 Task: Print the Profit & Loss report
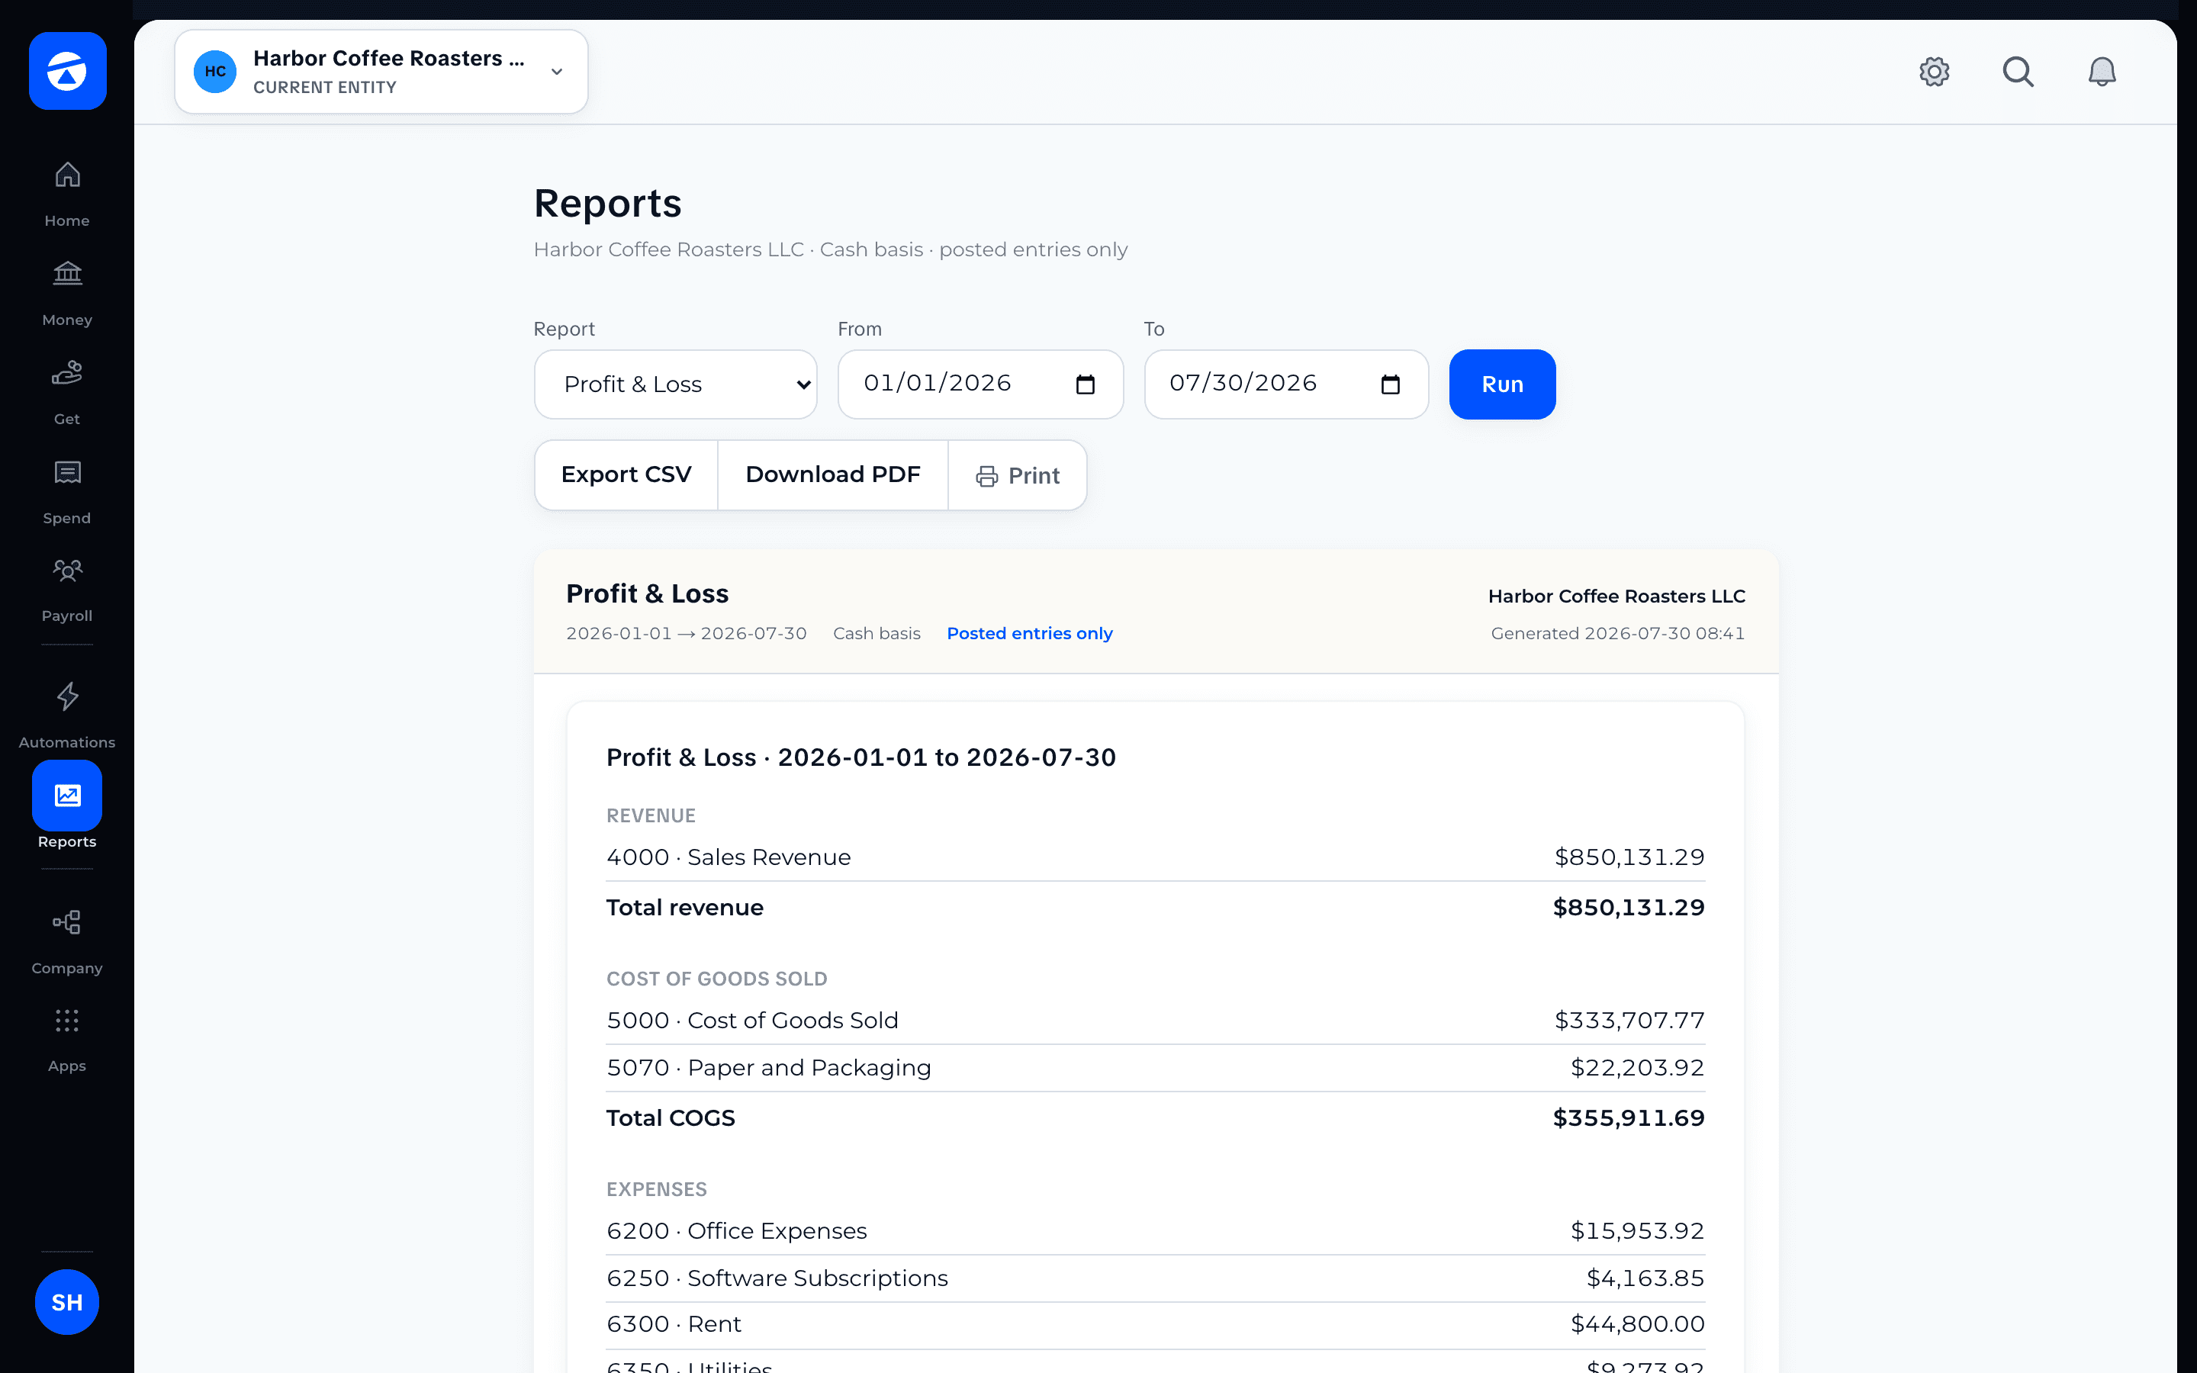point(1017,475)
